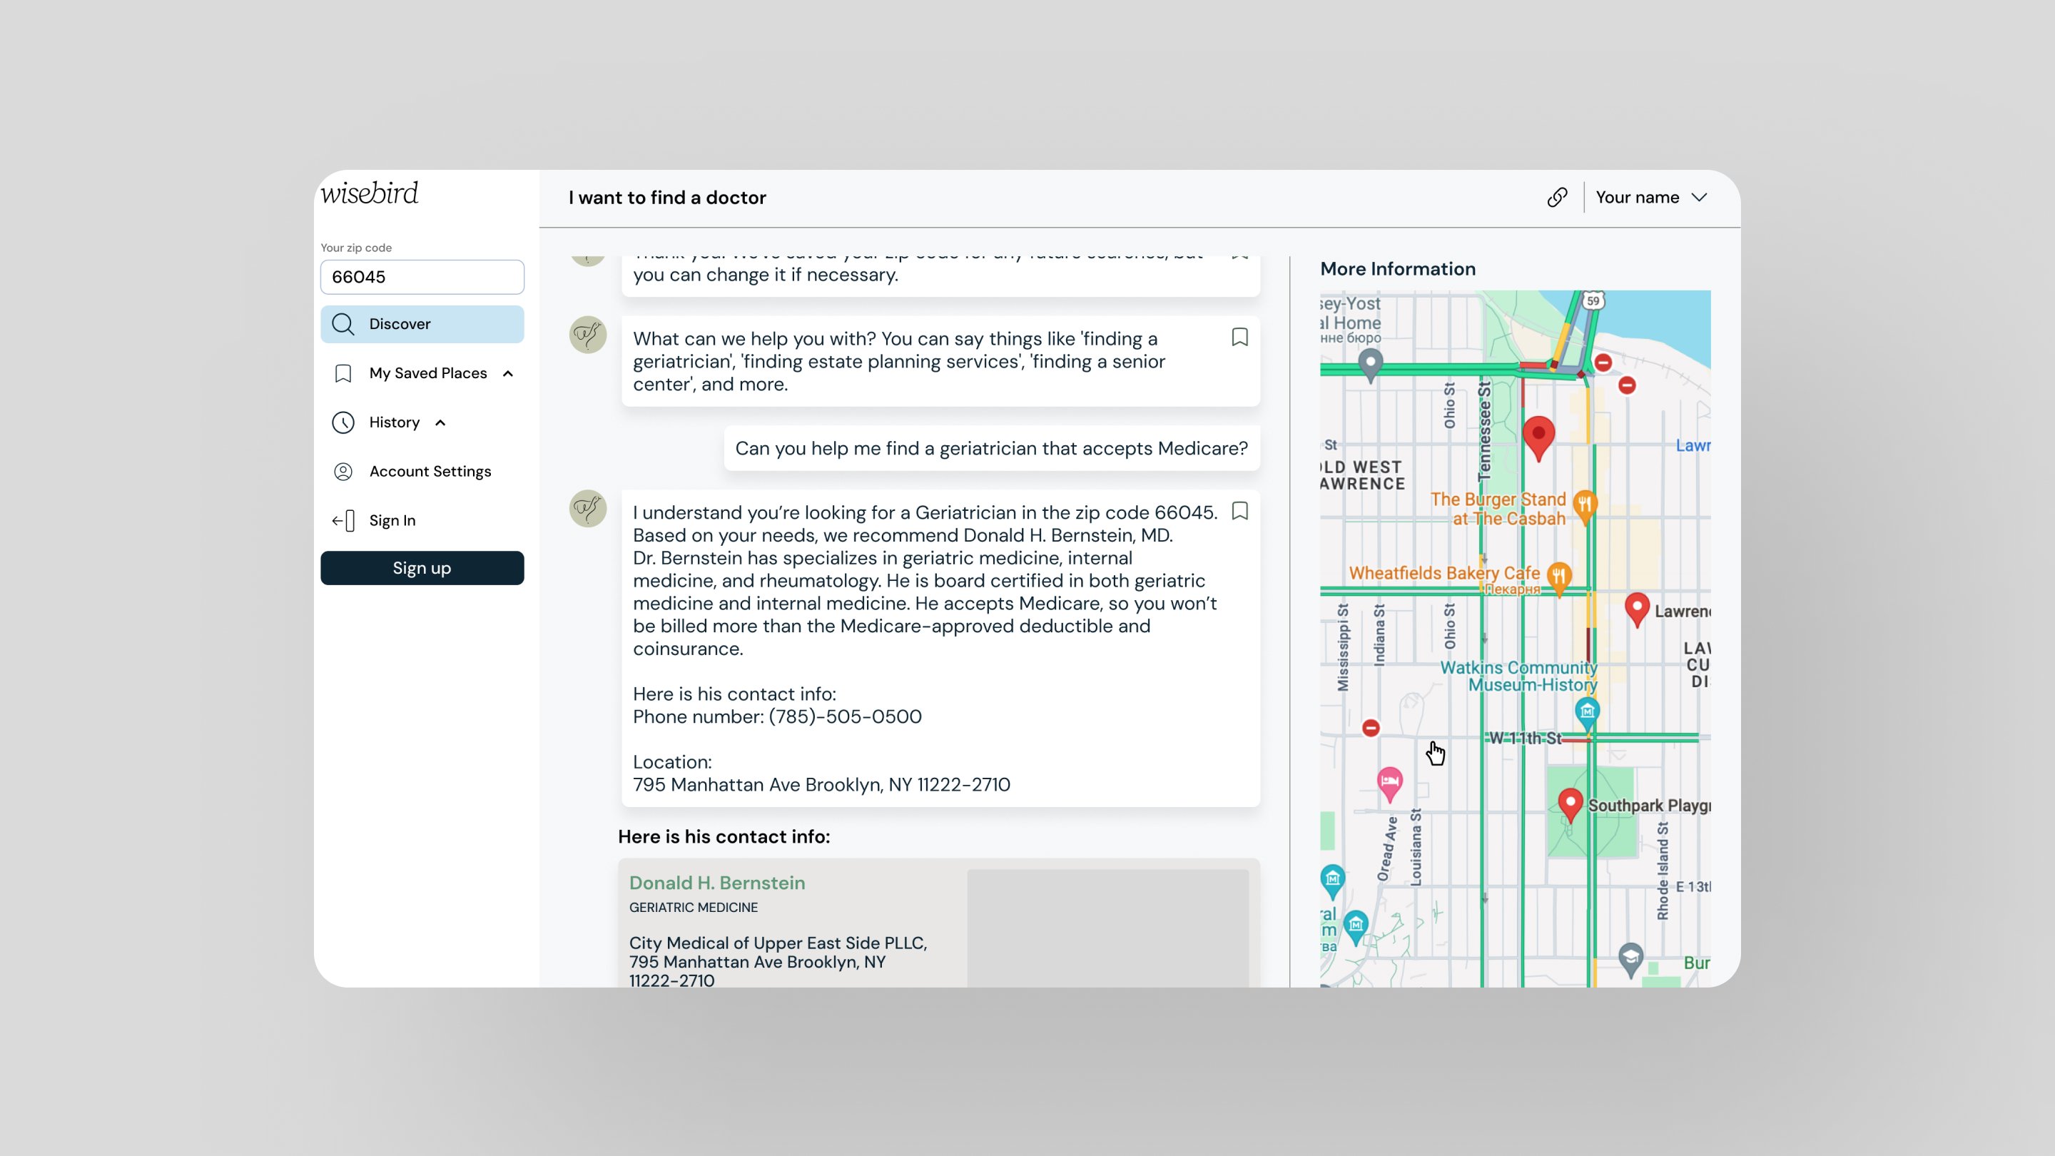Select the Southpark Playground red map pin

coord(1570,803)
